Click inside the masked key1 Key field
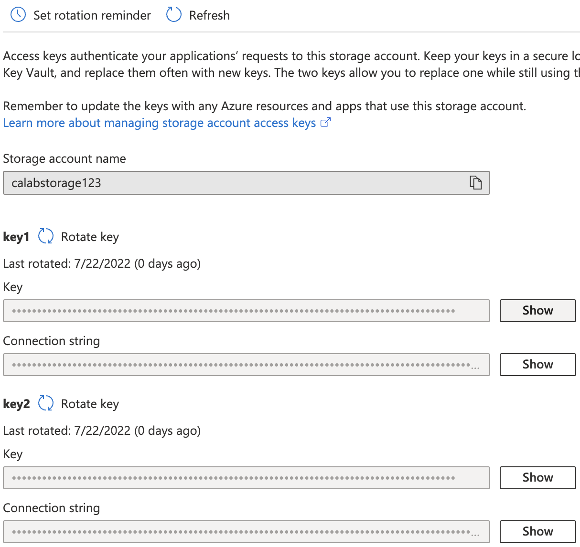The image size is (580, 547). (x=247, y=311)
